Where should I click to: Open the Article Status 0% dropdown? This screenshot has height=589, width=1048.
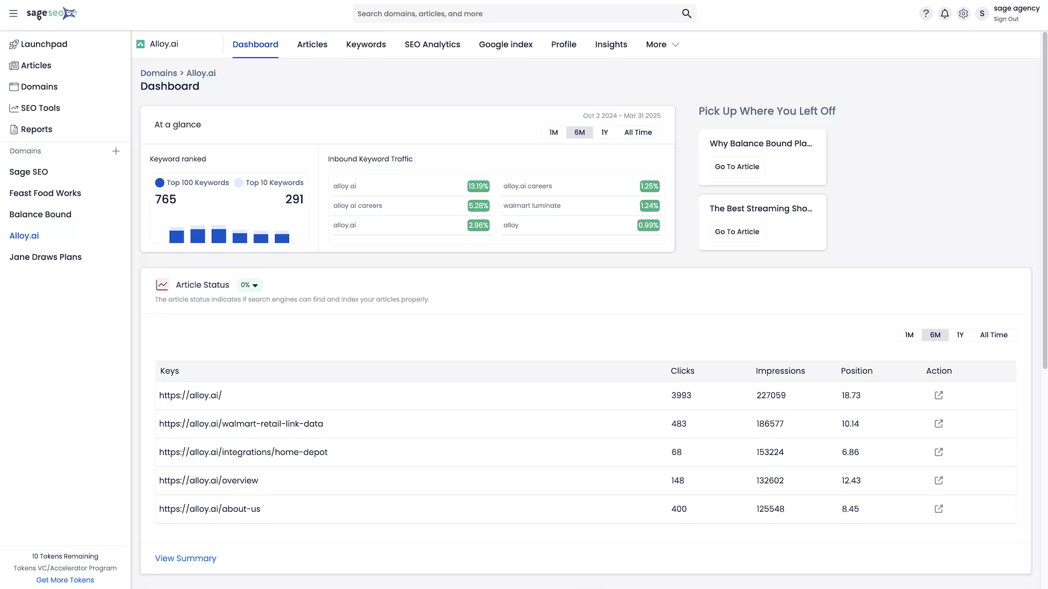pyautogui.click(x=249, y=285)
